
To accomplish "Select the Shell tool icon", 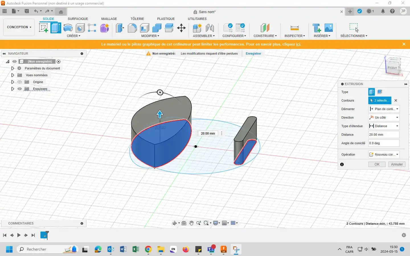I will (145, 28).
